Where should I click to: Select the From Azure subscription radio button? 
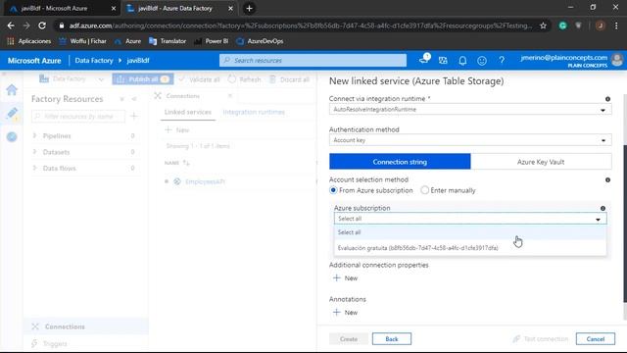click(x=333, y=190)
